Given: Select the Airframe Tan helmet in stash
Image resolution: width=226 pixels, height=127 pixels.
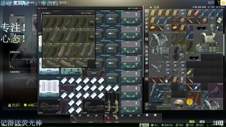Looking at the screenshot, I should click(x=179, y=104).
